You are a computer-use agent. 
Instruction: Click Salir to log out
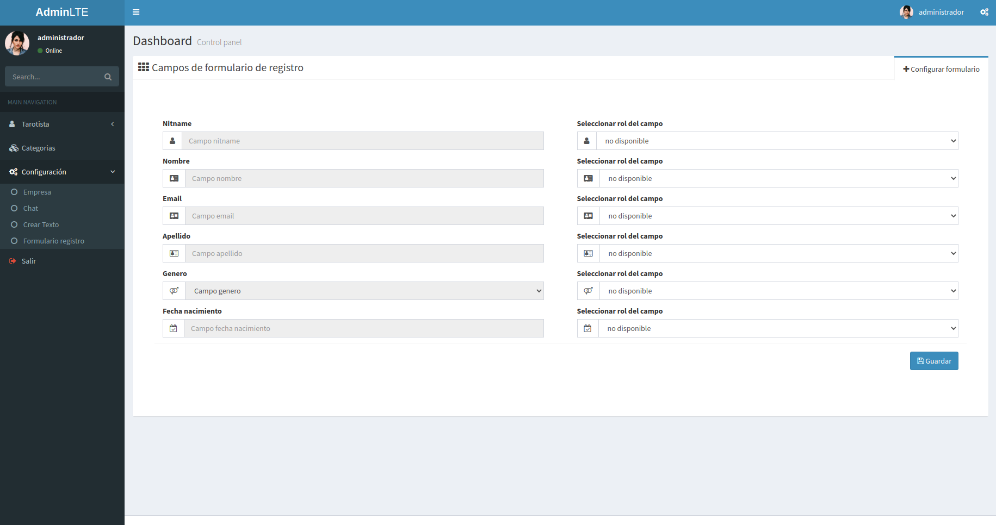click(28, 261)
